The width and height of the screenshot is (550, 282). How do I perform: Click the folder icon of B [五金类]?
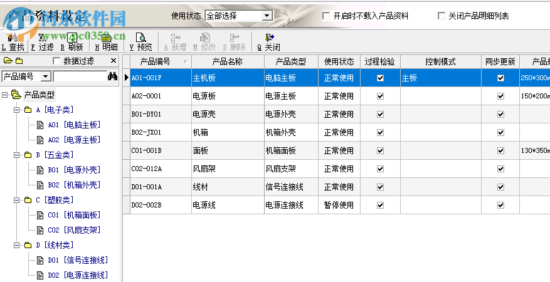coord(28,155)
